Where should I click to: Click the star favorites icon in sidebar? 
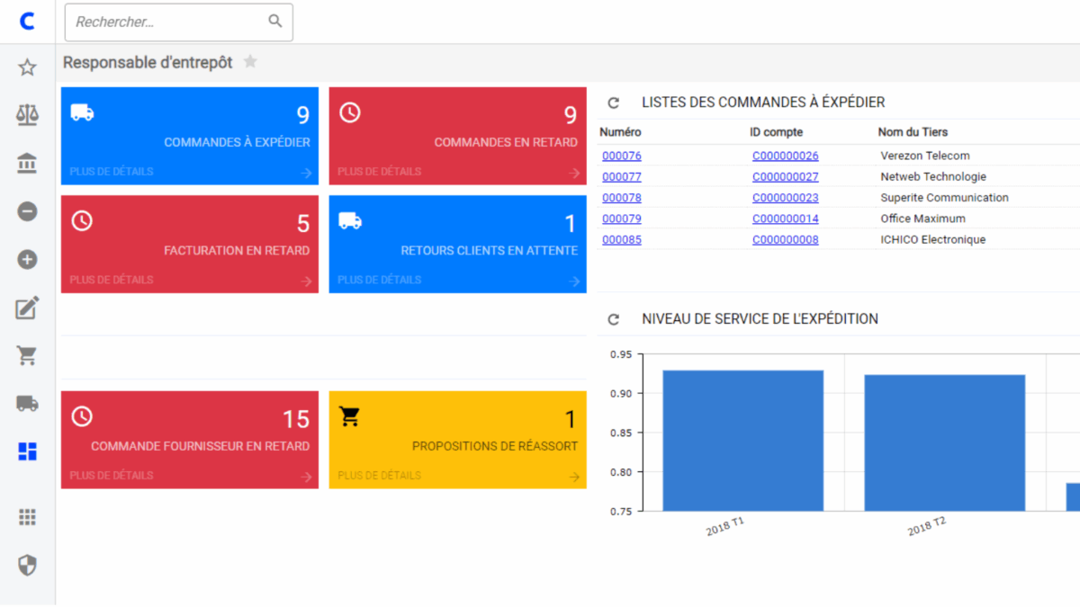(27, 67)
